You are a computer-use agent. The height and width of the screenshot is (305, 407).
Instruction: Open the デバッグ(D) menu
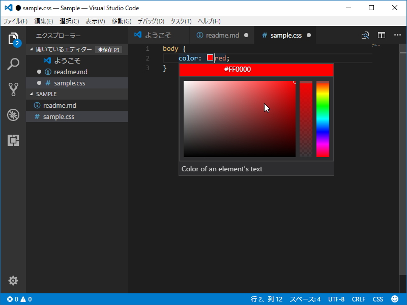click(x=151, y=21)
